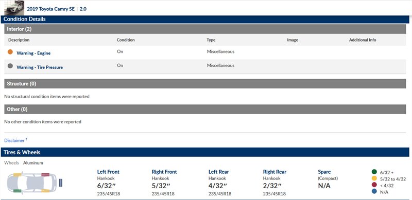Image resolution: width=412 pixels, height=200 pixels.
Task: Collapse the Interior (2) section header
Action: (205, 29)
